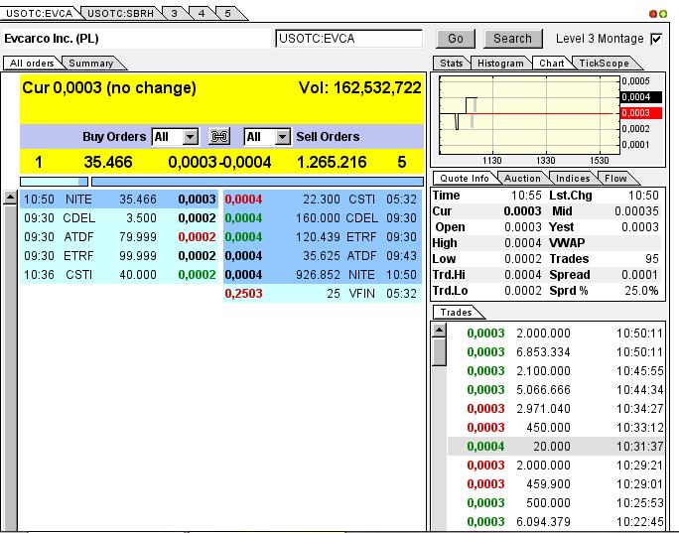Click the 6.094.379 trade at 10:22:45
679x533 pixels.
pos(556,522)
